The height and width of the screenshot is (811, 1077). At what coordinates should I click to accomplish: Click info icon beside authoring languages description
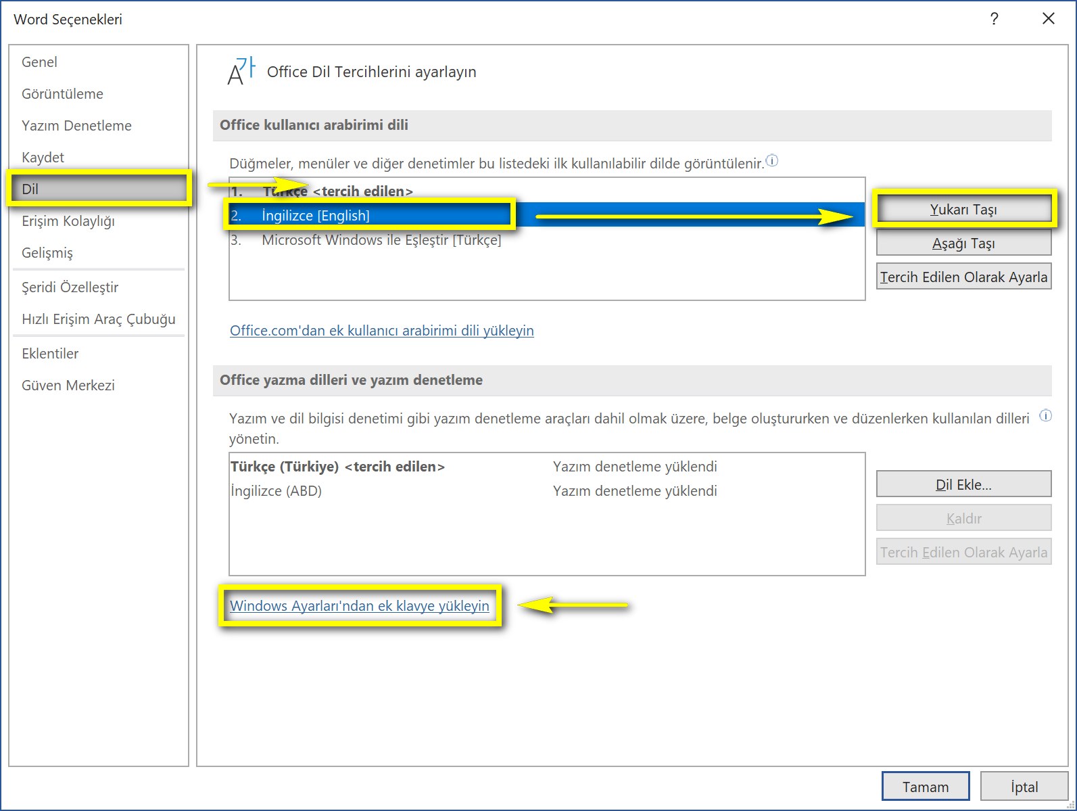(x=1045, y=416)
